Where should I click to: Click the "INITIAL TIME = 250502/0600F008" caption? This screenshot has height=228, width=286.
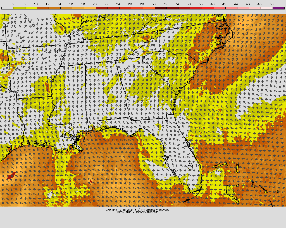(x=138, y=212)
